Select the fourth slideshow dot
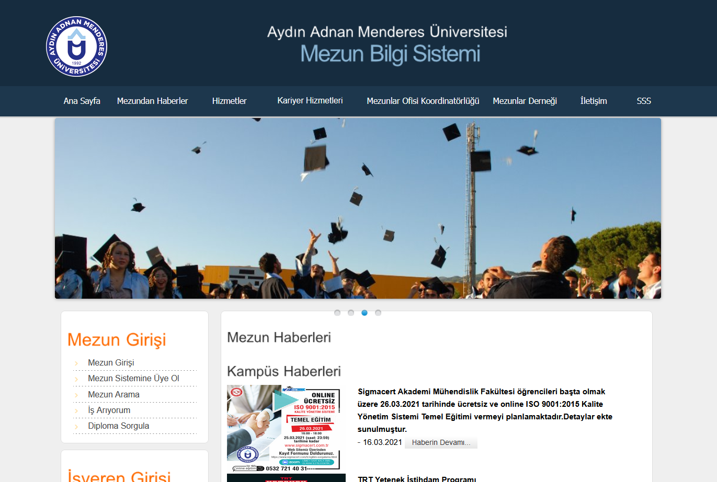The width and height of the screenshot is (717, 482). point(378,313)
